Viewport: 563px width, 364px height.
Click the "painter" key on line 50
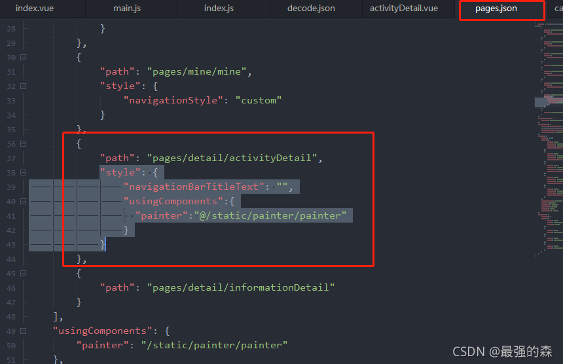(x=103, y=345)
